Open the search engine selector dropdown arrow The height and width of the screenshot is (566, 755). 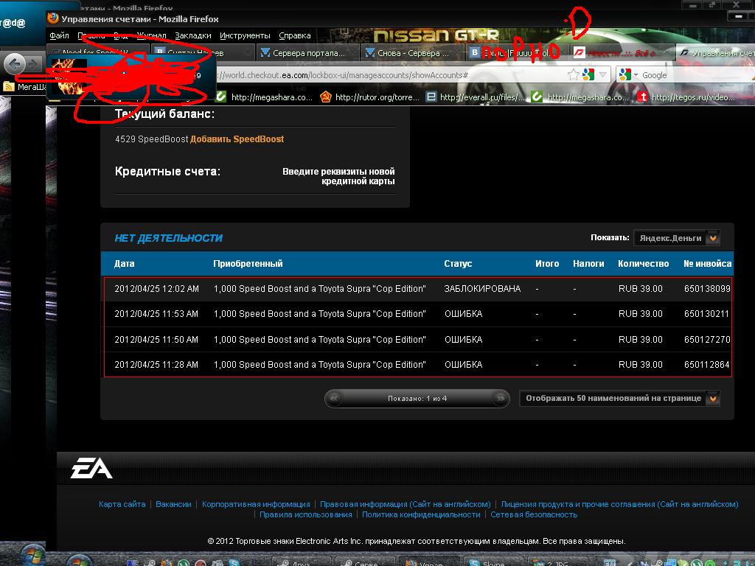point(636,74)
